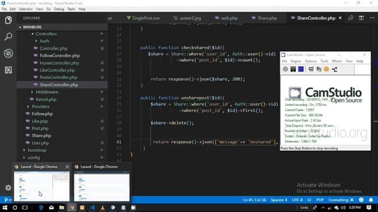Switch to the web.php tab

click(226, 18)
